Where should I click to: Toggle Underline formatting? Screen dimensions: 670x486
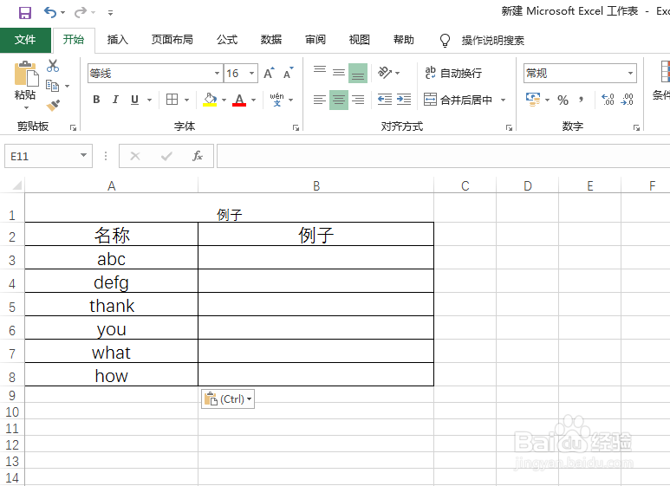134,100
